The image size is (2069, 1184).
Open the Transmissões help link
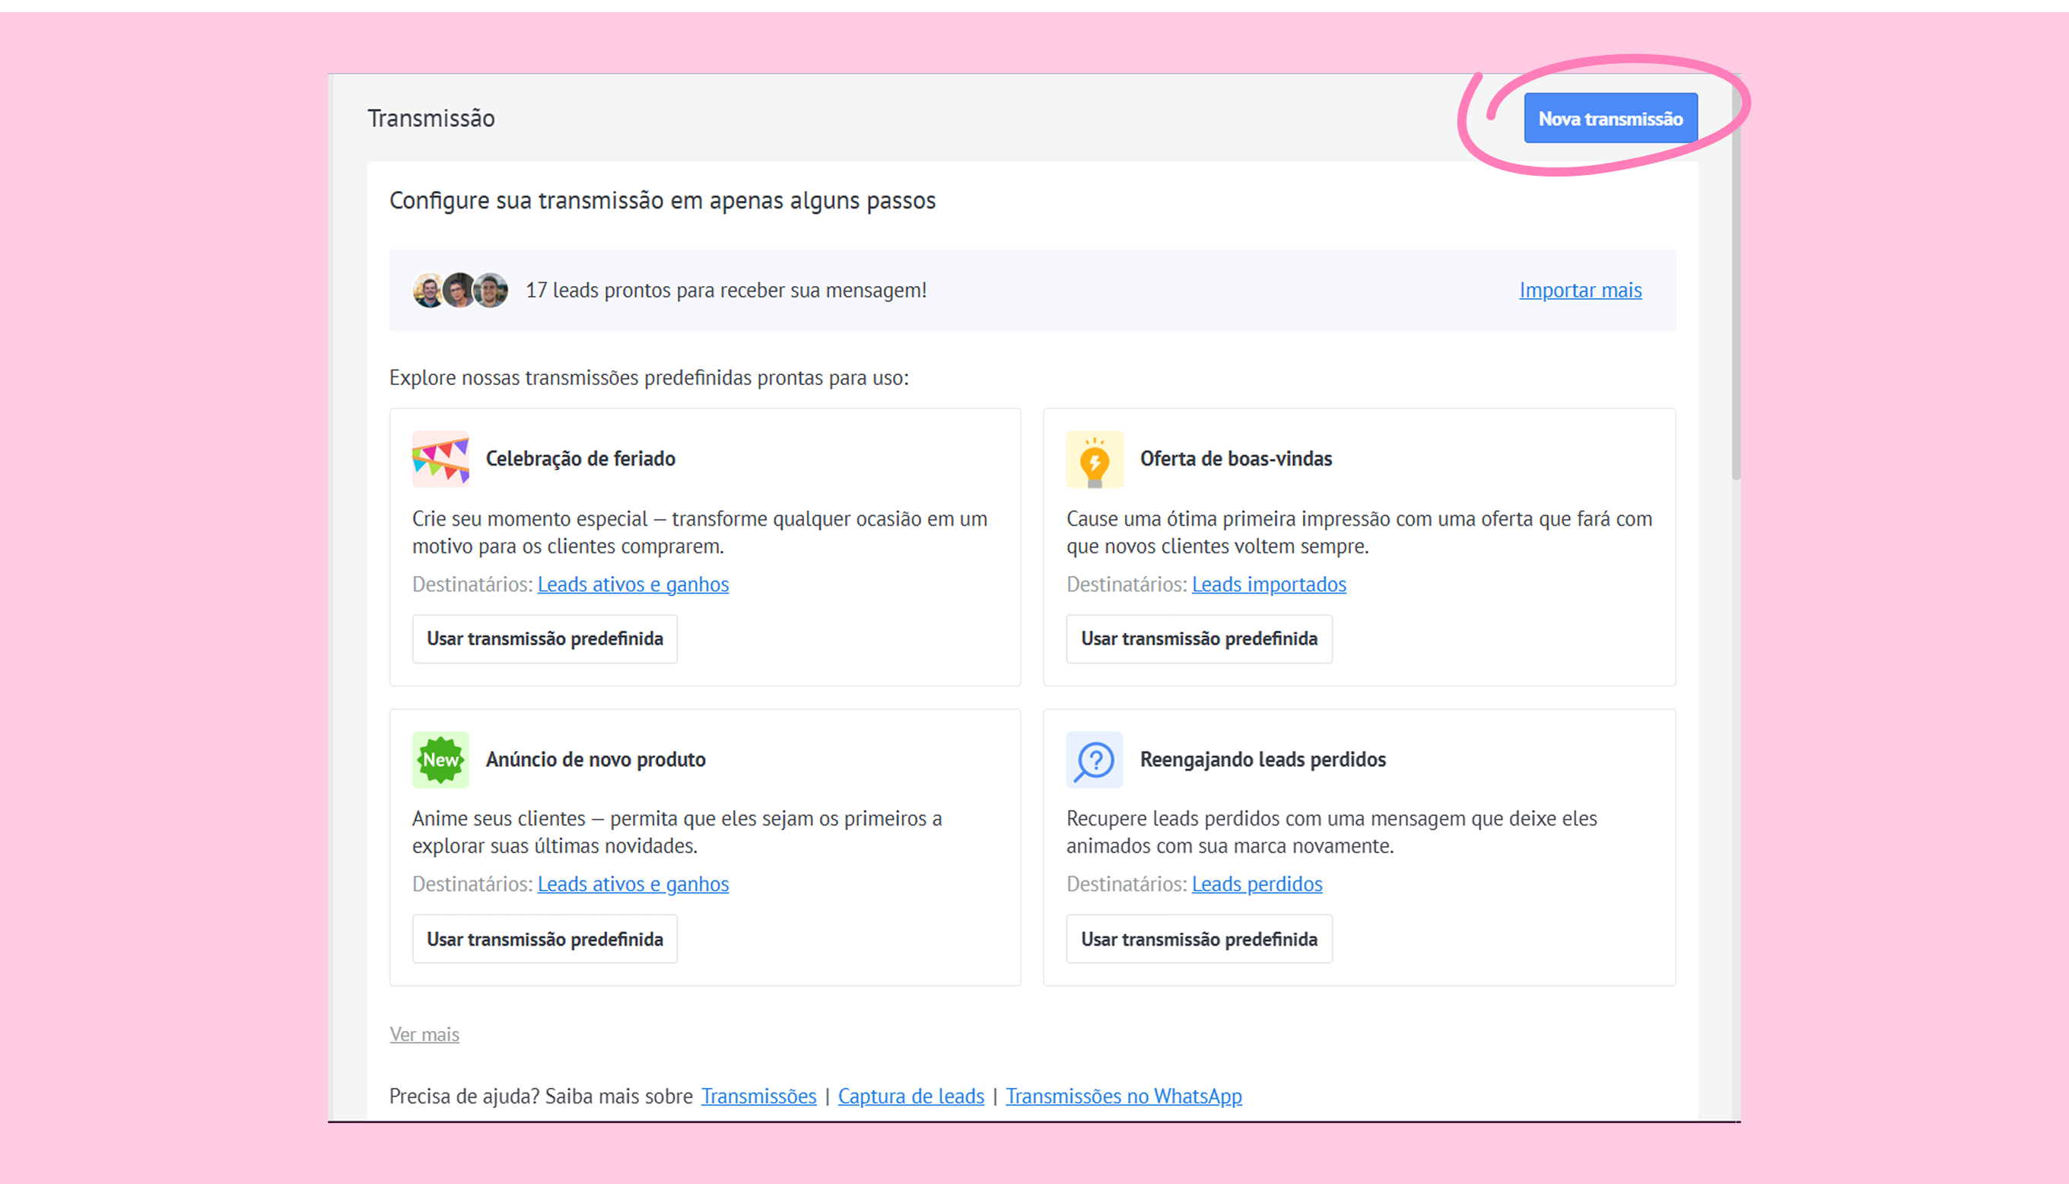(x=758, y=1096)
